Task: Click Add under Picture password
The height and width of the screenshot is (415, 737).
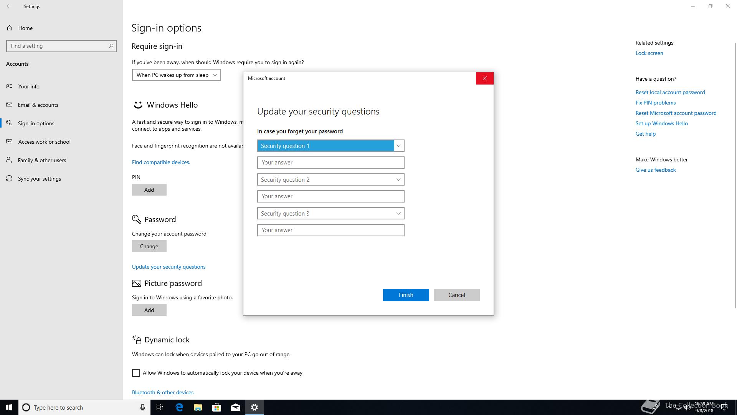Action: 149,310
